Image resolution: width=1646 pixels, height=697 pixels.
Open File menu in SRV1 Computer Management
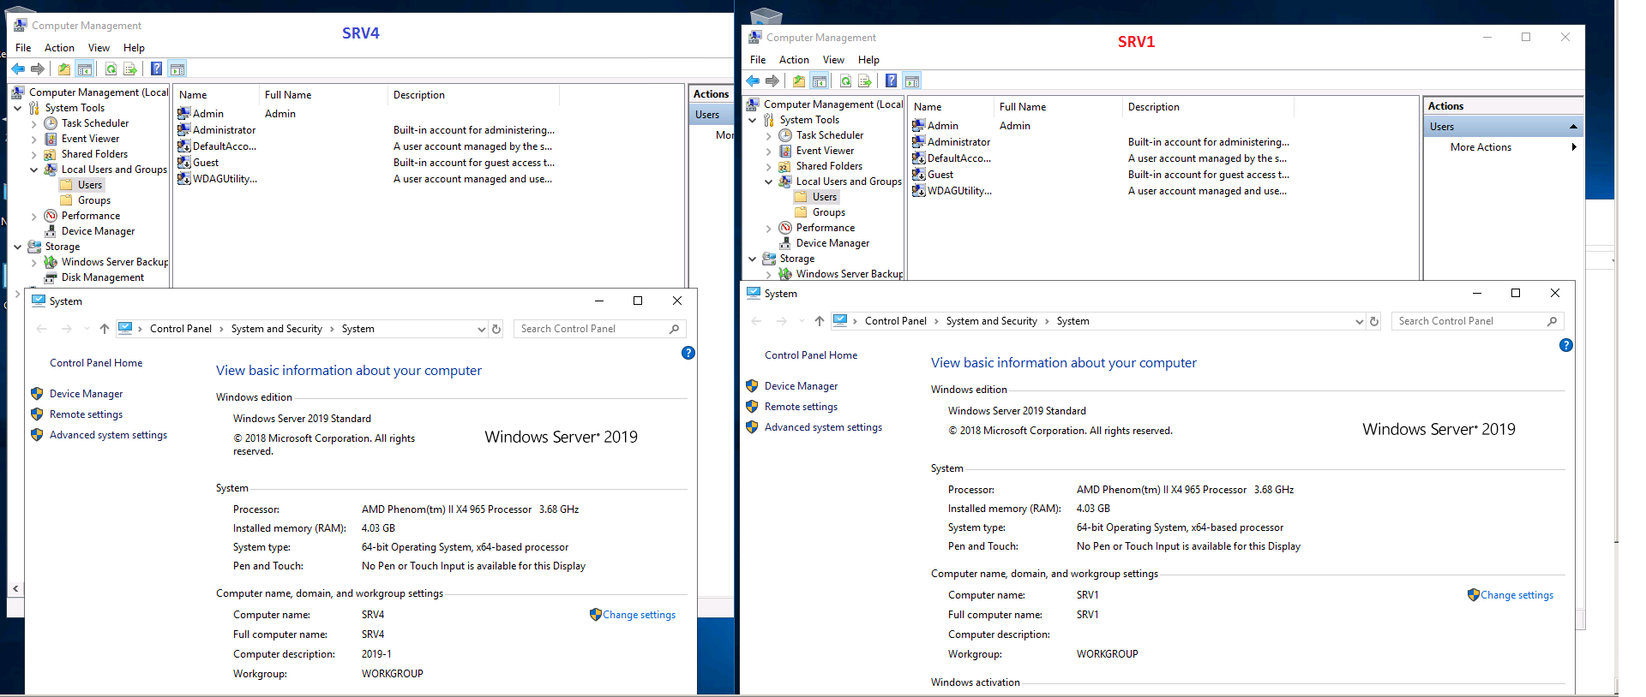point(758,60)
